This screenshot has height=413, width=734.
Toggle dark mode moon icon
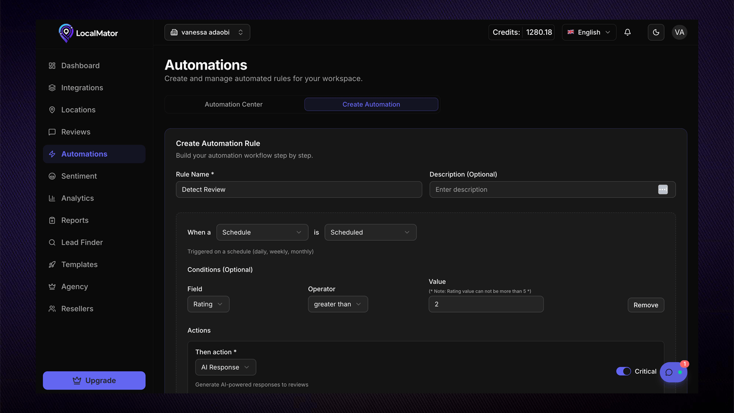coord(656,32)
